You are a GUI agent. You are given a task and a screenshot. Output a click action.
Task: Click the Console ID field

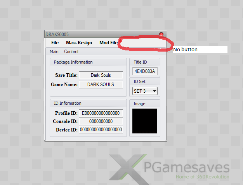[x=101, y=121]
